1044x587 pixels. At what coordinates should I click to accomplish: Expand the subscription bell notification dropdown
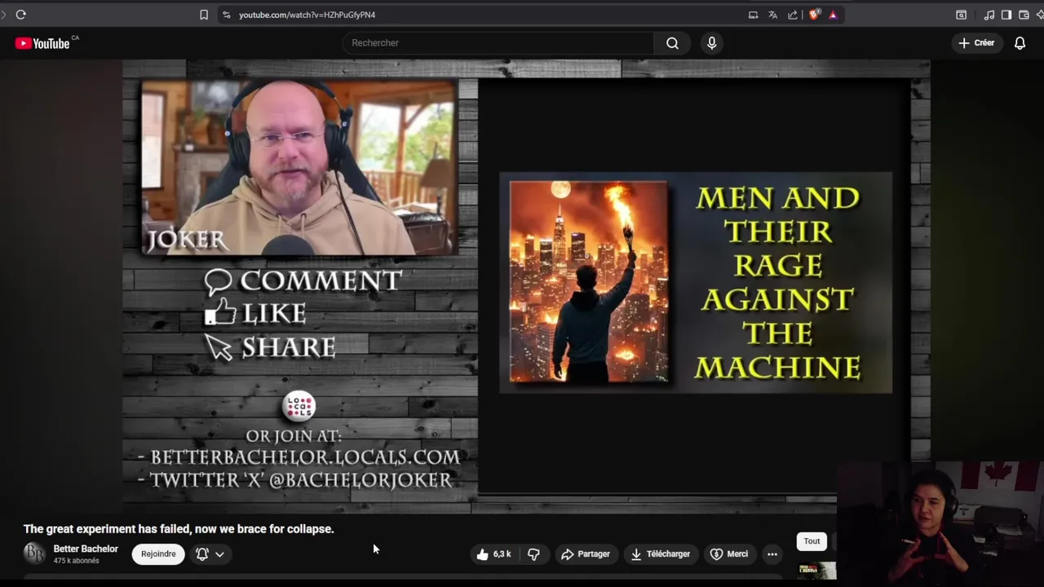pyautogui.click(x=210, y=554)
